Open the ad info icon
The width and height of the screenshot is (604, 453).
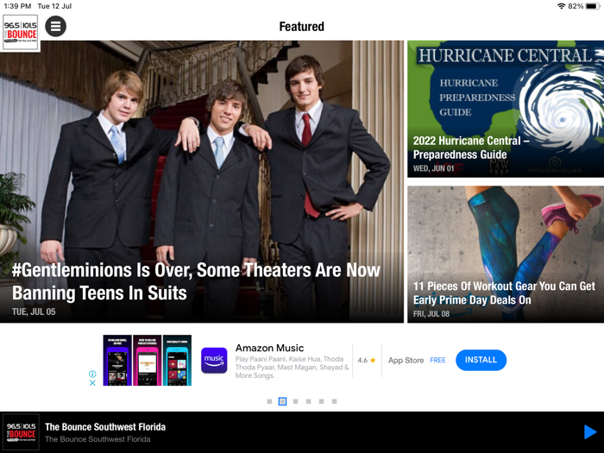tap(92, 374)
